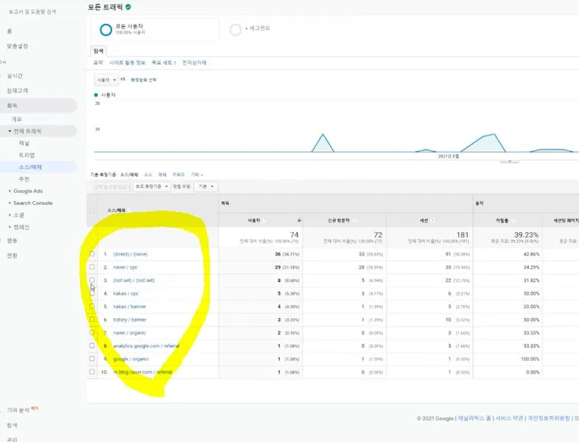Open 행동 reports in sidebar

[12, 240]
